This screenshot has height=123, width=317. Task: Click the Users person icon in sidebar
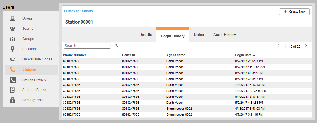coord(12,19)
